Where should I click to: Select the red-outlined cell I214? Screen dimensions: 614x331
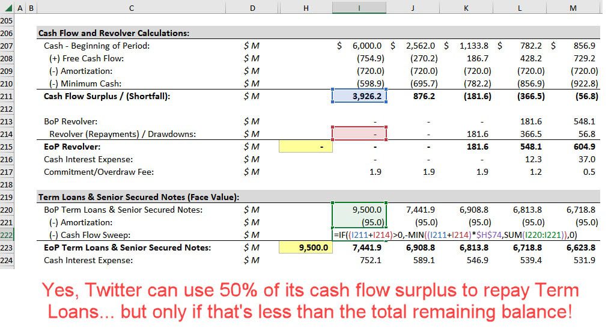359,134
